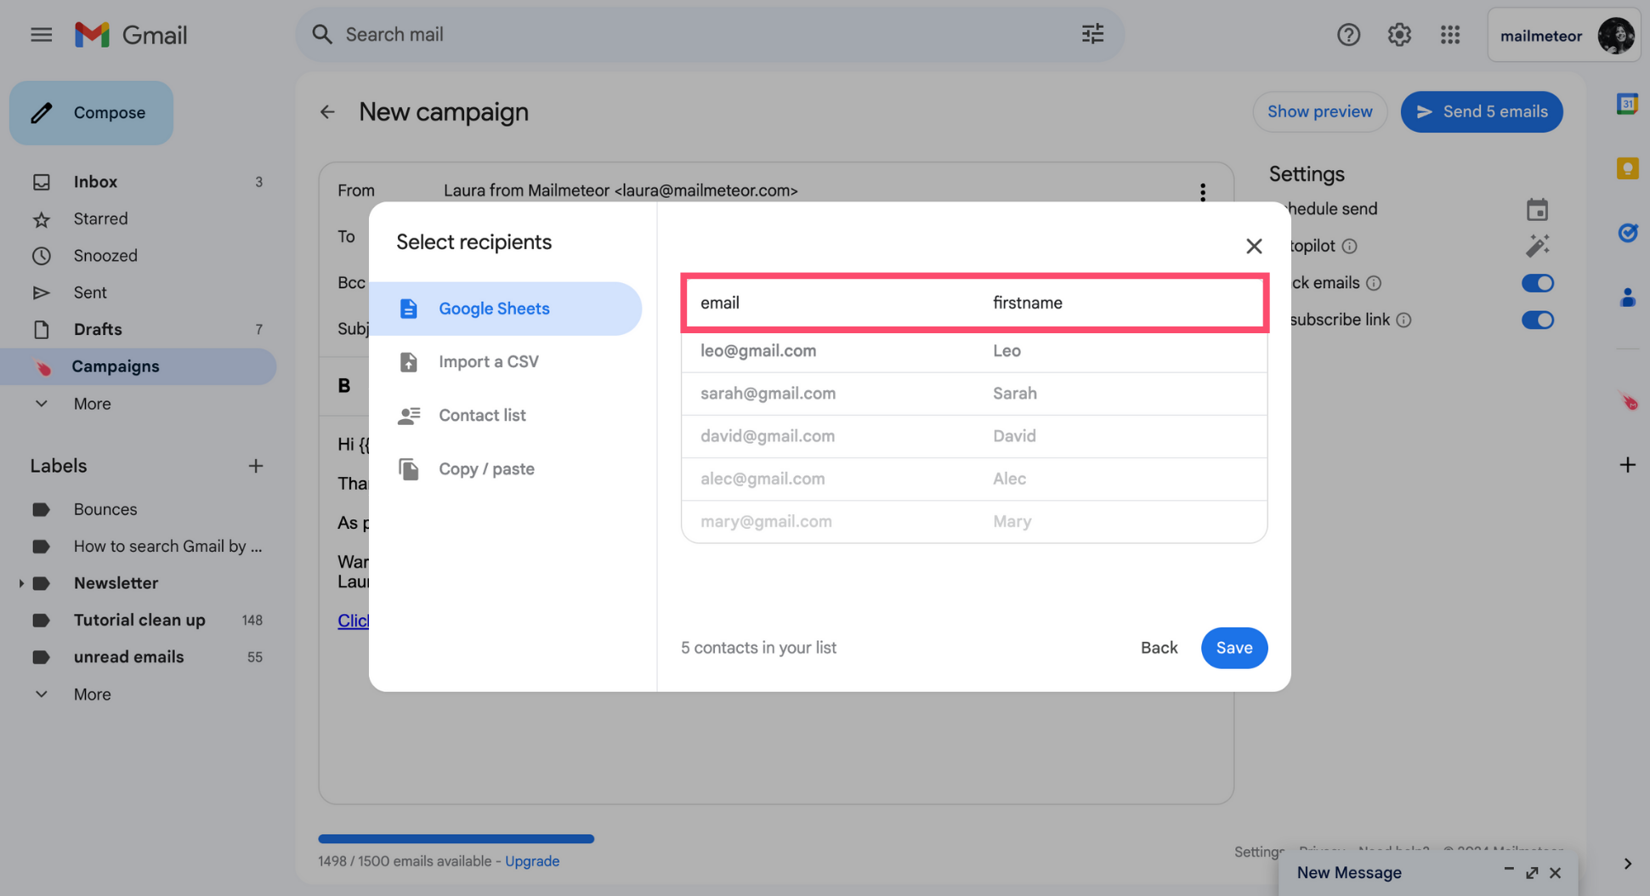This screenshot has height=896, width=1650.
Task: Open the Snoozed folder
Action: (x=140, y=256)
